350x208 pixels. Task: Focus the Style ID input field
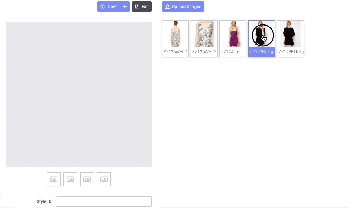coord(104,201)
